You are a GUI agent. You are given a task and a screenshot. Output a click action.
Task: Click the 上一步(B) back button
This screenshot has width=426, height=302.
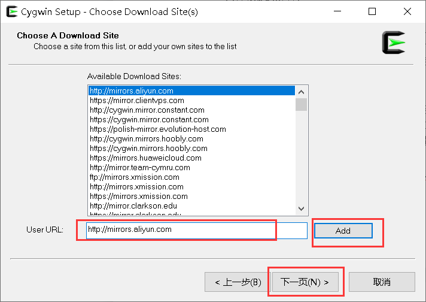click(238, 282)
